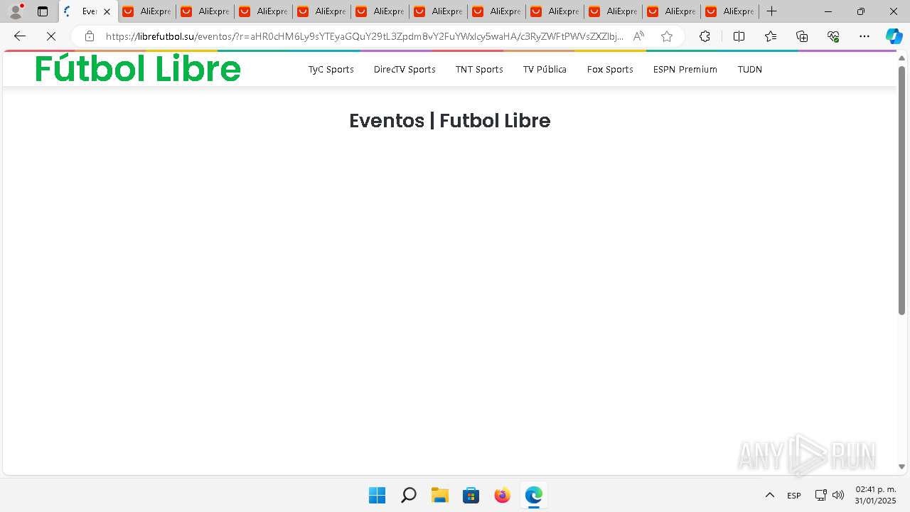The width and height of the screenshot is (910, 512).
Task: Open Microsoft Store from taskbar
Action: tap(471, 495)
